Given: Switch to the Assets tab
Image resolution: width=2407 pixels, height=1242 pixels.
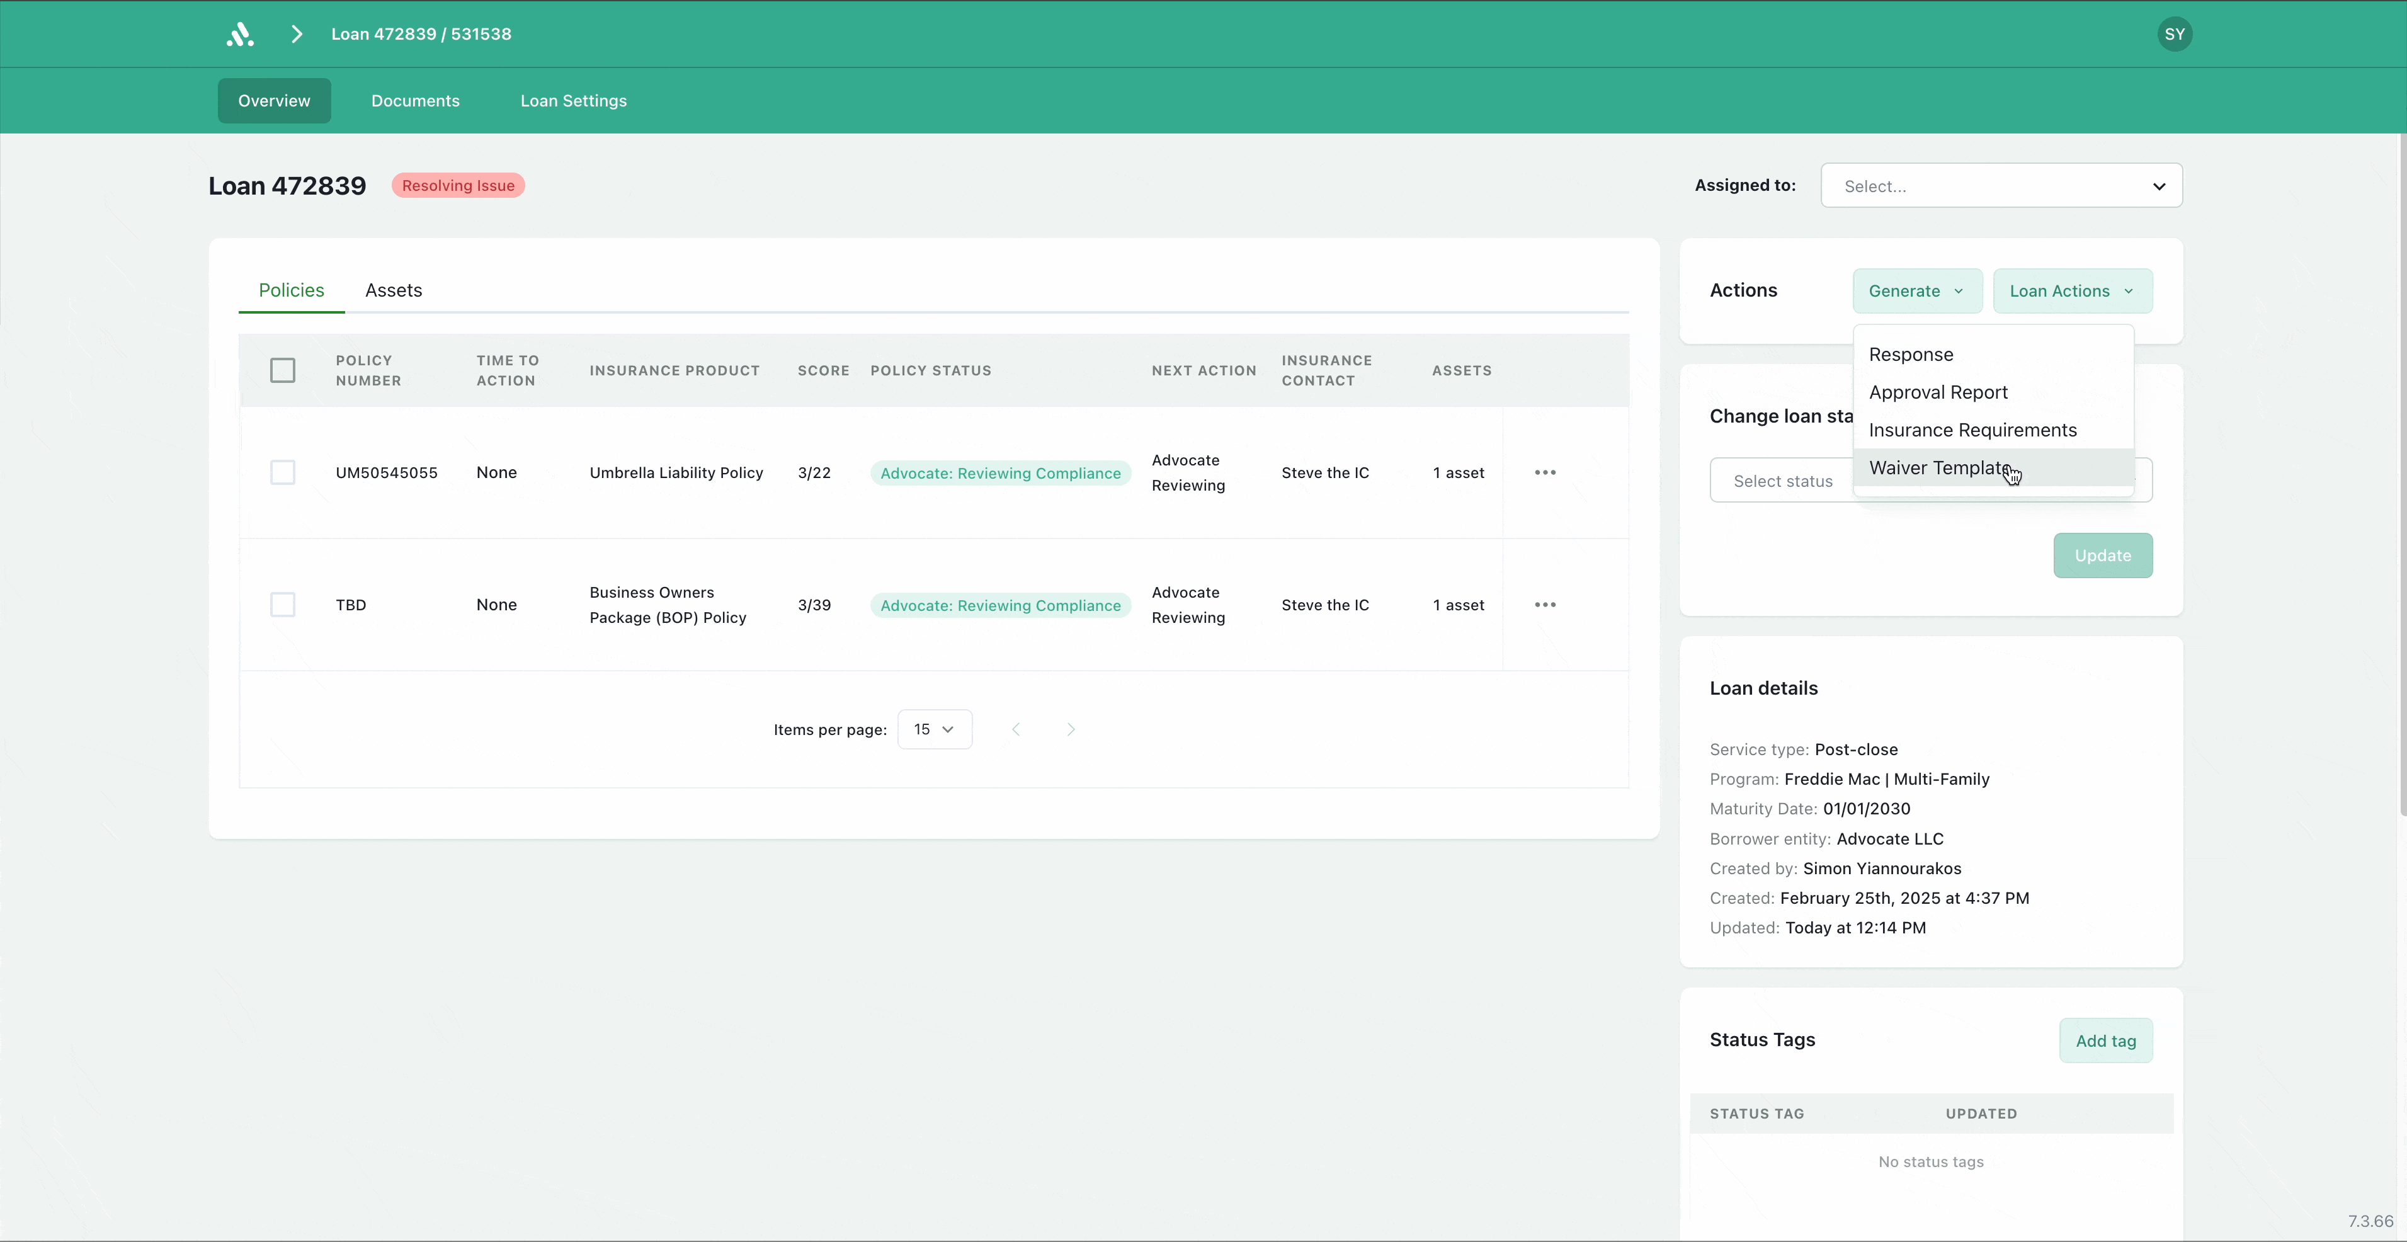Looking at the screenshot, I should [x=394, y=290].
